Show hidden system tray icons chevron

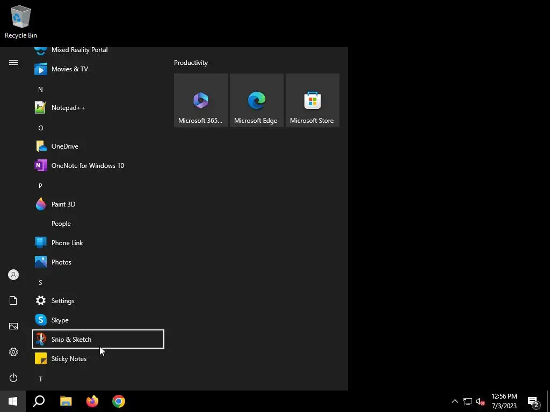coord(454,401)
